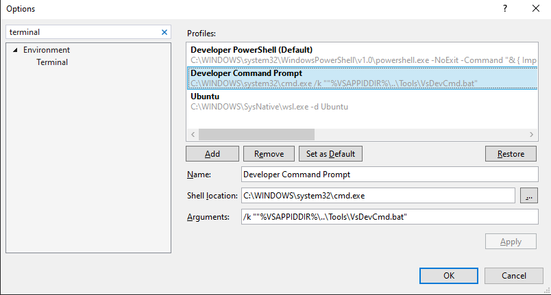The width and height of the screenshot is (551, 295).
Task: Click the profiles horizontal scrollbar thumb
Action: pyautogui.click(x=256, y=135)
